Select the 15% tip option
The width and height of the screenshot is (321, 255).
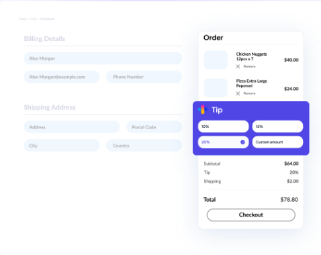277,126
